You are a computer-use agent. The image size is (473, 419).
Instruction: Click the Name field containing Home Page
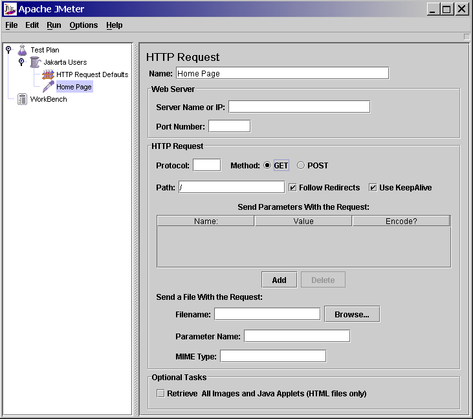[283, 73]
